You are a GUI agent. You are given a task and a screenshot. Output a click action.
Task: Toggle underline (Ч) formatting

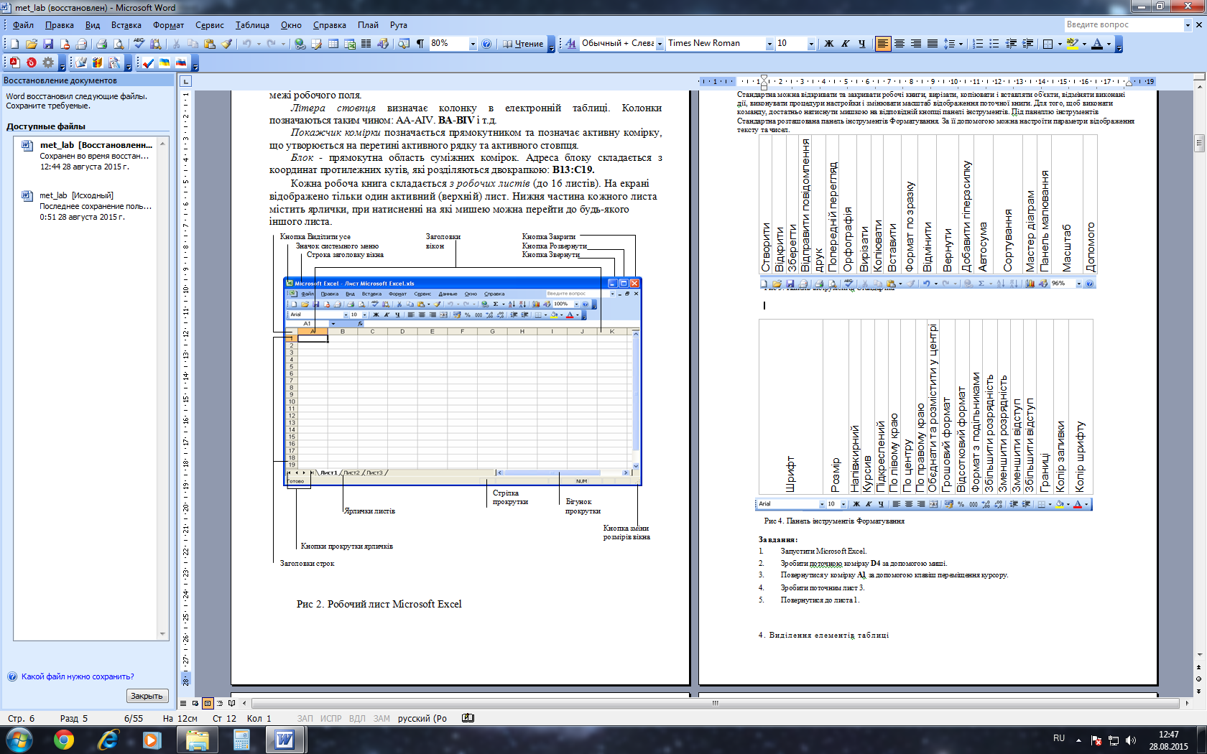pyautogui.click(x=861, y=44)
